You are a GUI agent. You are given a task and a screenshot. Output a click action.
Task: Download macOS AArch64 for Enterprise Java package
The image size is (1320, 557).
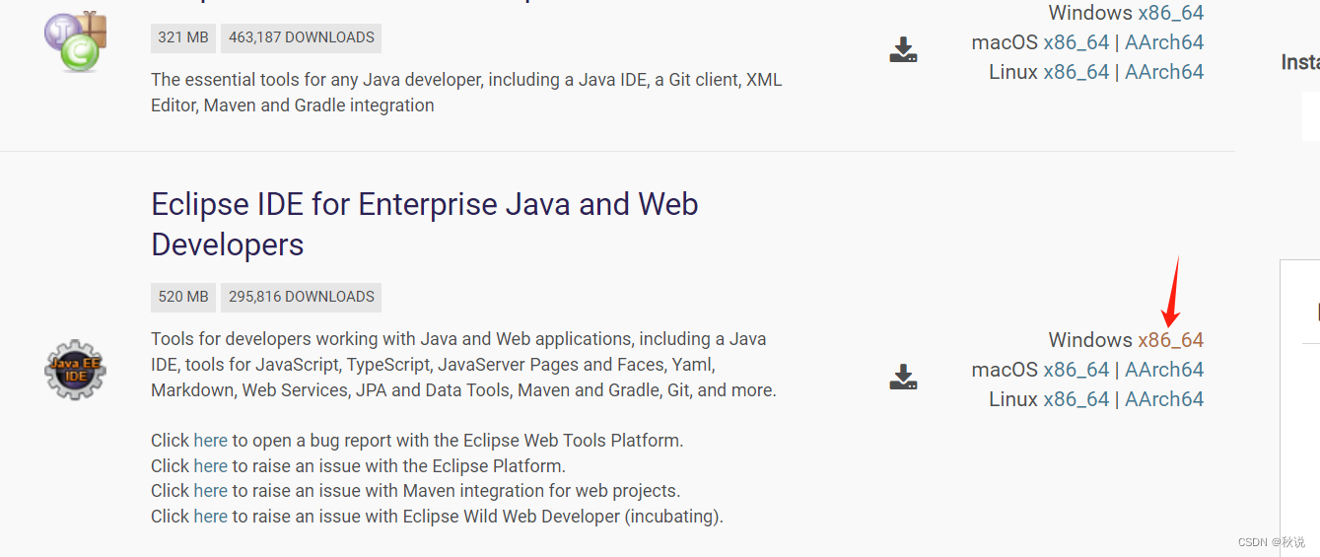point(1164,370)
